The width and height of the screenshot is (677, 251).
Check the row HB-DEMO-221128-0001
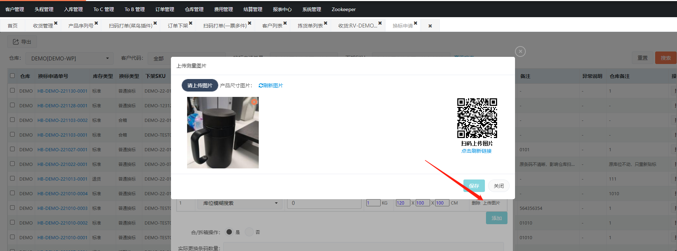[13, 105]
